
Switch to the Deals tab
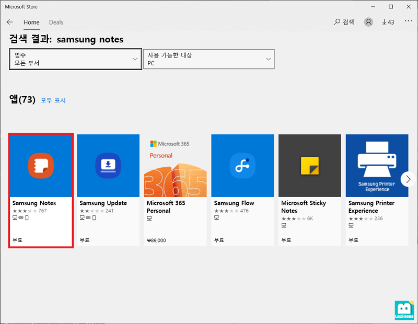(x=56, y=22)
